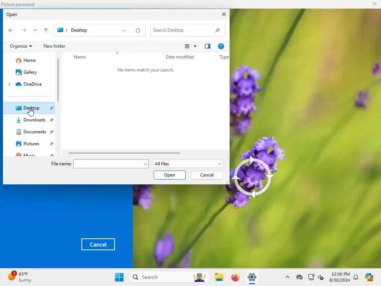Screen dimensions: 381x286
Task: Open Documents in quick access
Action: [x=35, y=132]
